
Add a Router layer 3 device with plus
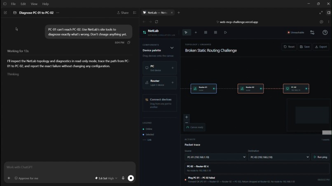(173, 83)
